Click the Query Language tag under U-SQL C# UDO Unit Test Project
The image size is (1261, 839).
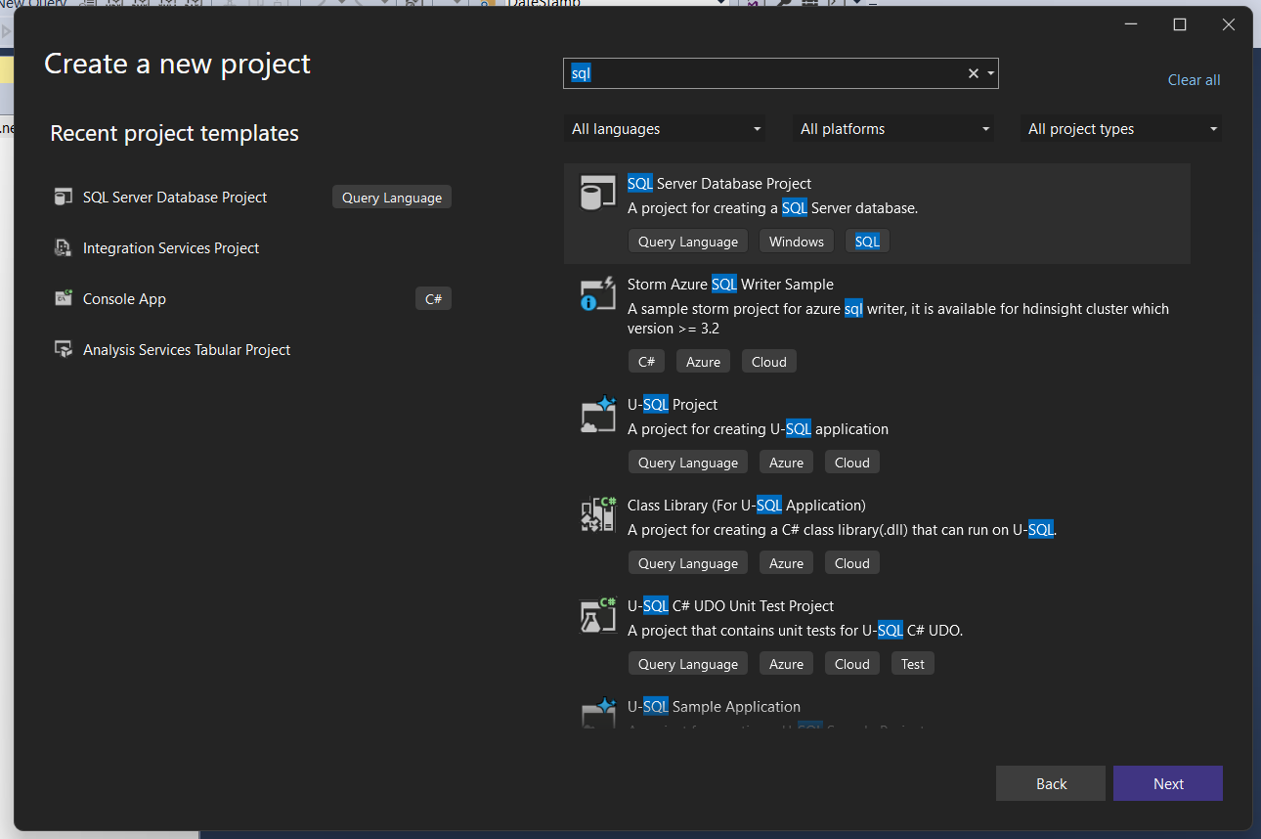[x=688, y=664]
